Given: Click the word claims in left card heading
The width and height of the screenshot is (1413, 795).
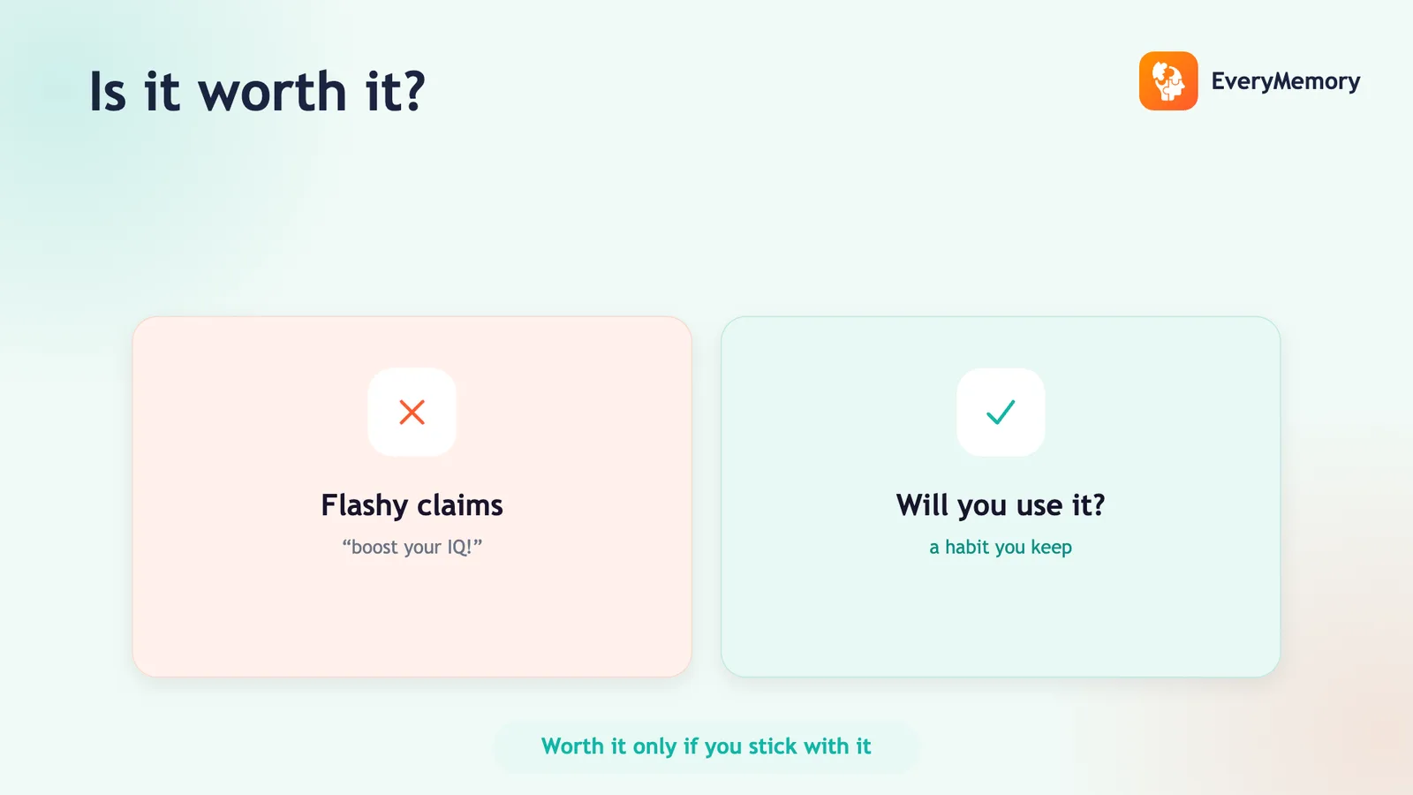Looking at the screenshot, I should (x=460, y=504).
